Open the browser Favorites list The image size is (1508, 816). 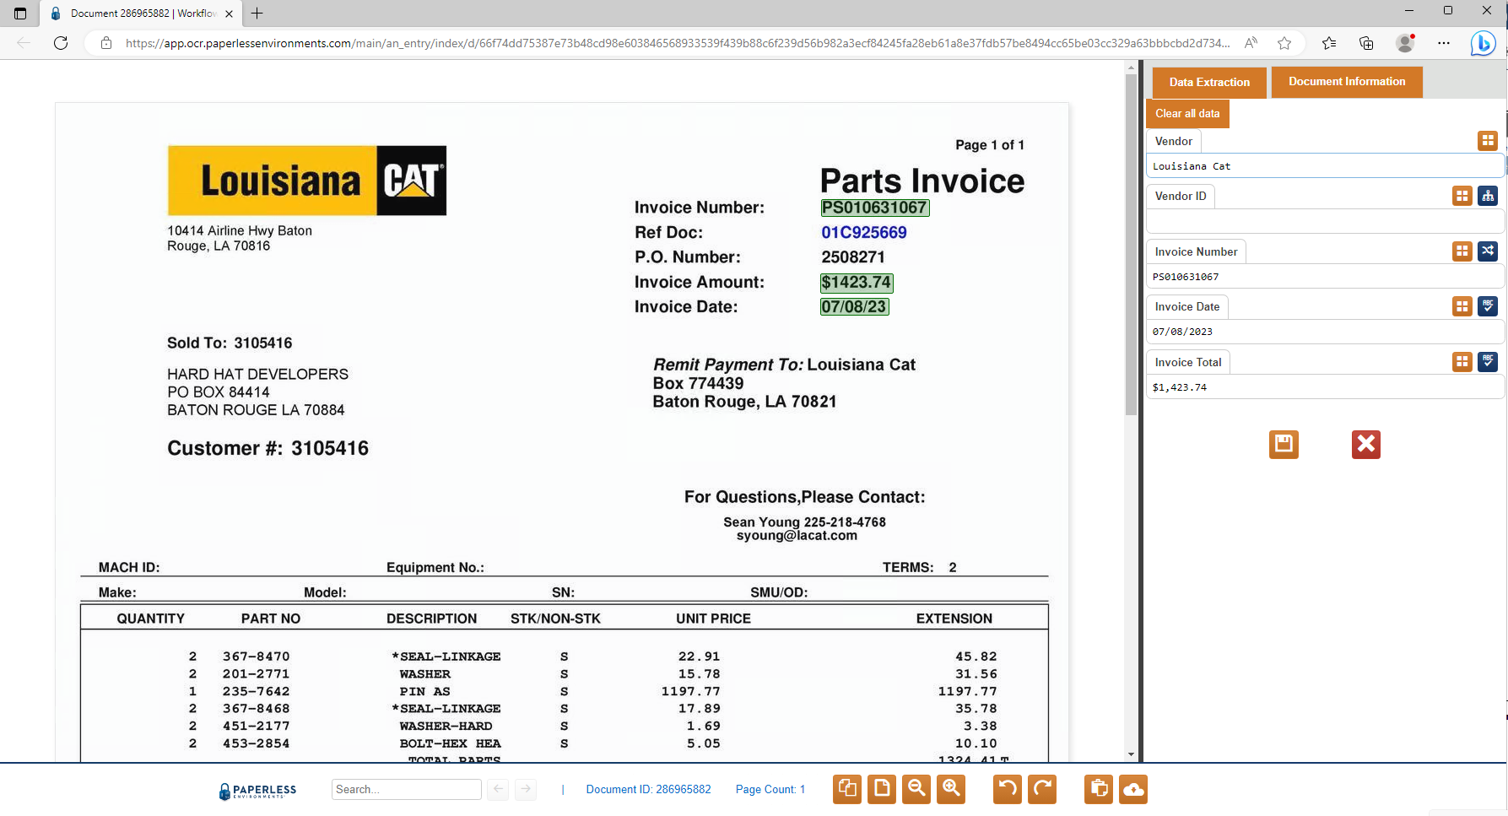click(x=1329, y=43)
